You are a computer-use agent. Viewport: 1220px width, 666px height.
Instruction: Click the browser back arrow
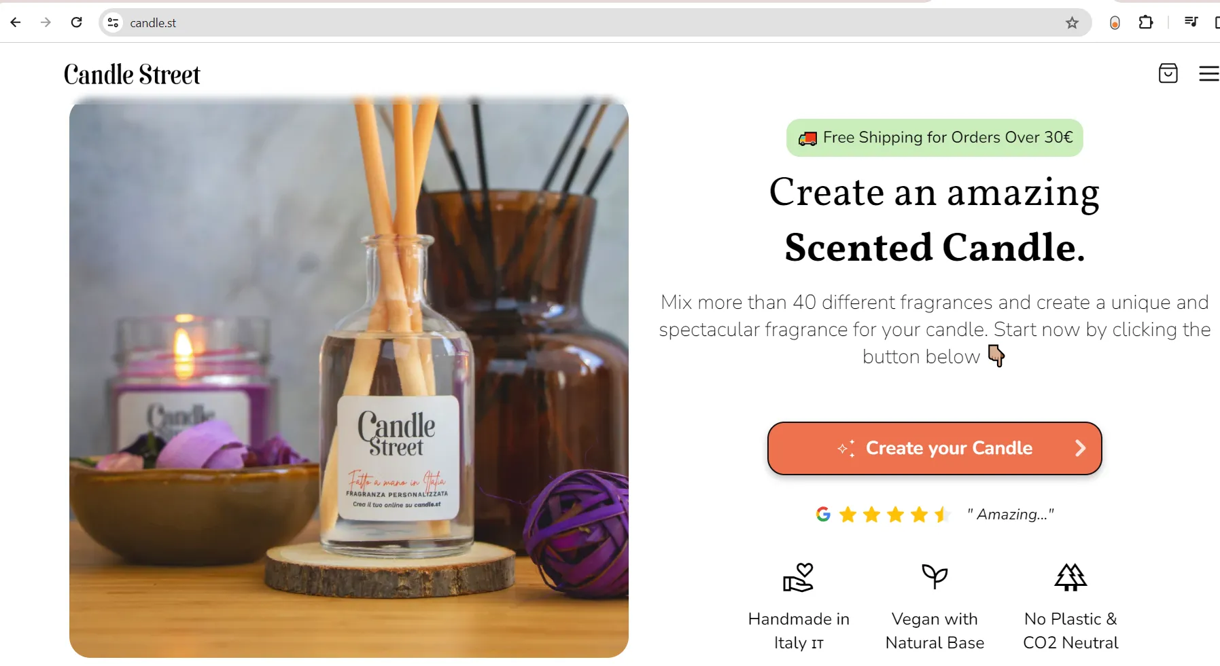point(16,22)
